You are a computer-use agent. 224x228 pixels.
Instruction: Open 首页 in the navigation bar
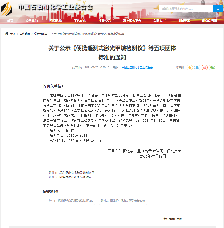pyautogui.click(x=10, y=21)
